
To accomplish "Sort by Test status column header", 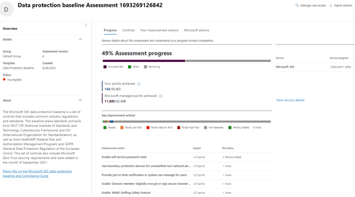I will [x=227, y=148].
